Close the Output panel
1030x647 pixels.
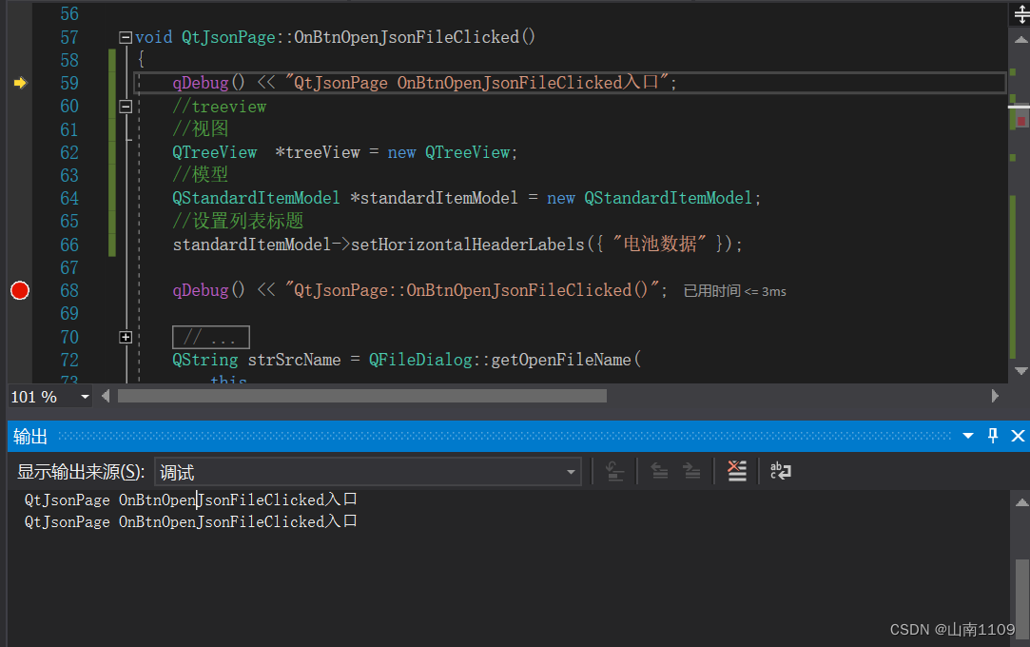point(1018,436)
